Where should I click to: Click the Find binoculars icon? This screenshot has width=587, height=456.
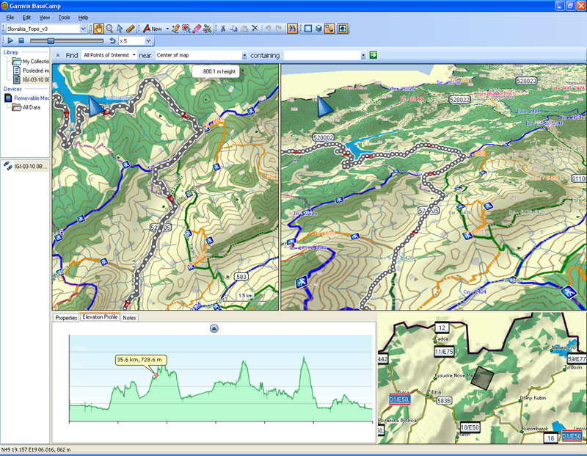tap(292, 29)
